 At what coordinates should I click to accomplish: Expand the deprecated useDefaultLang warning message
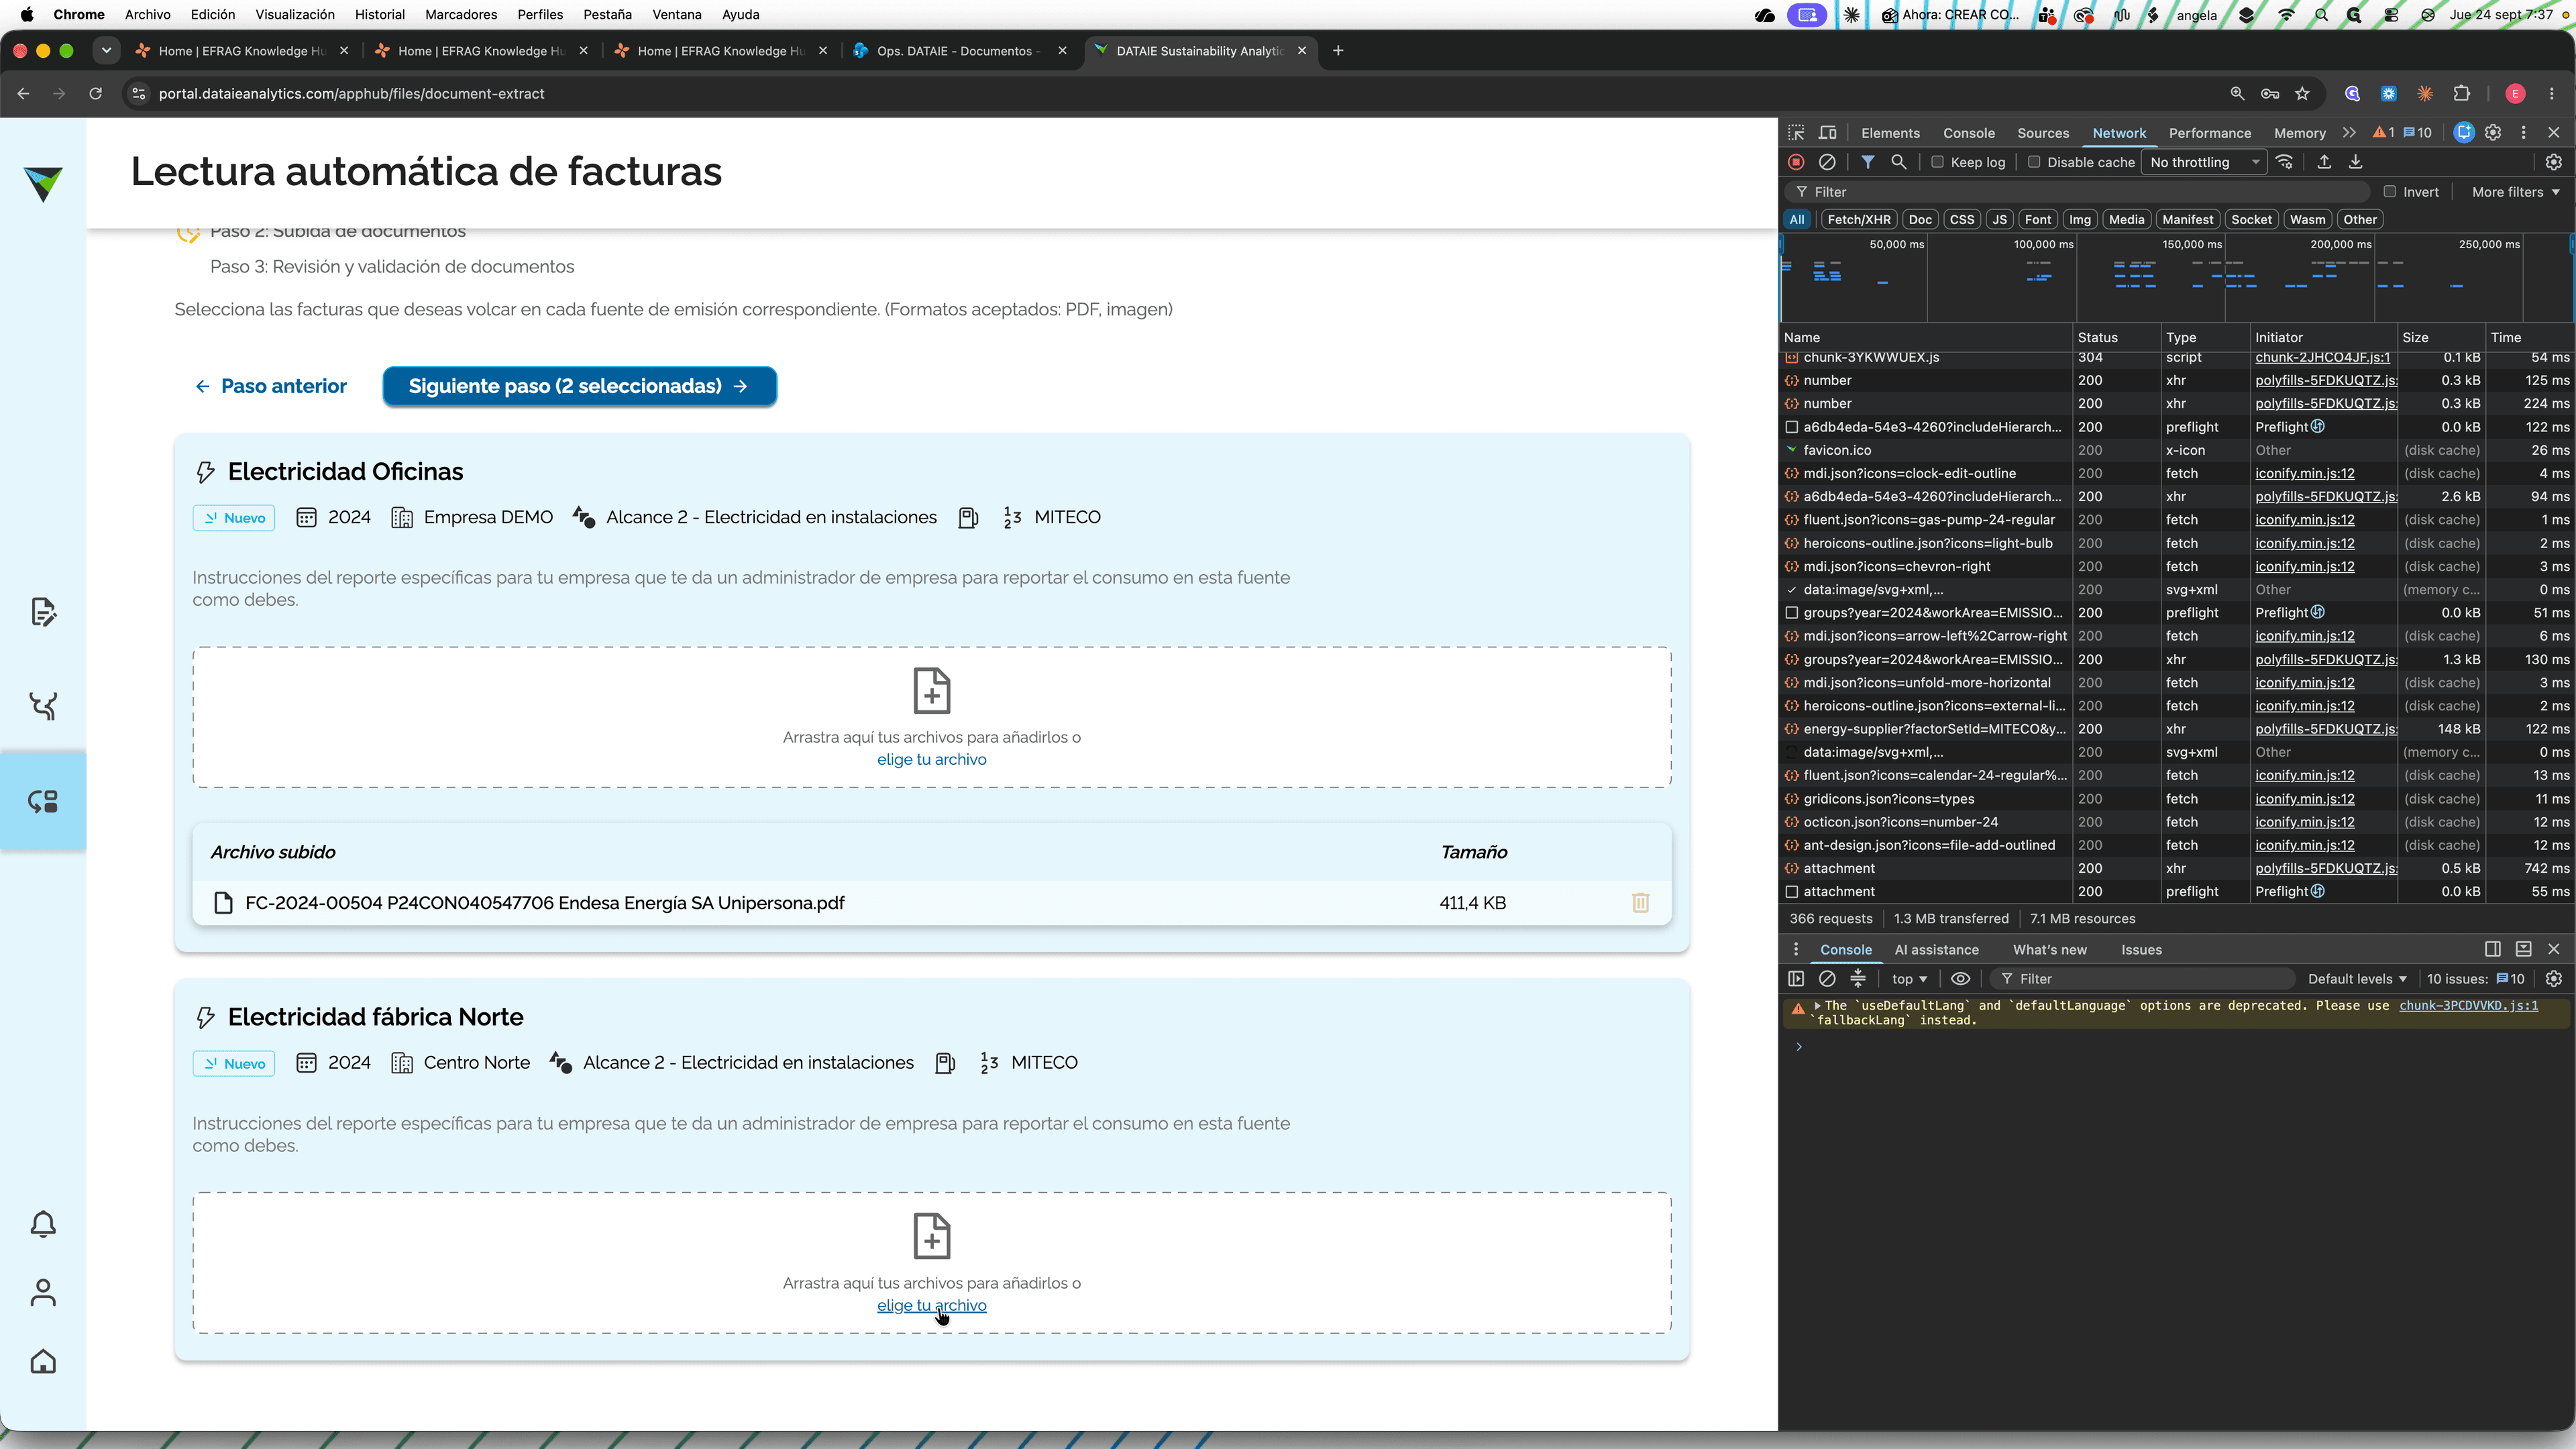point(1817,1006)
